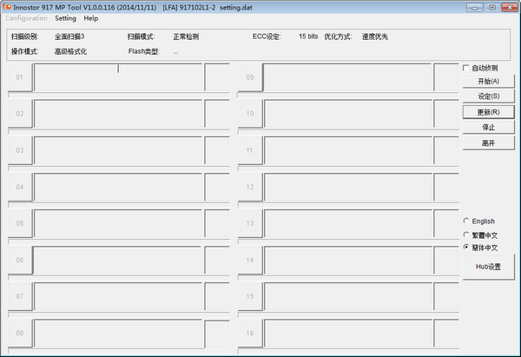Viewport: 521px width, 357px height.
Task: Enable the 自动侦测 checkbox
Action: (466, 68)
